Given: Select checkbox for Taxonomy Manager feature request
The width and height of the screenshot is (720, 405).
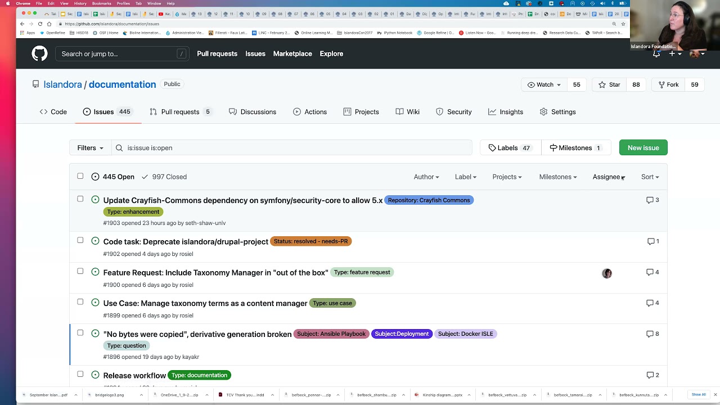Looking at the screenshot, I should (x=80, y=271).
